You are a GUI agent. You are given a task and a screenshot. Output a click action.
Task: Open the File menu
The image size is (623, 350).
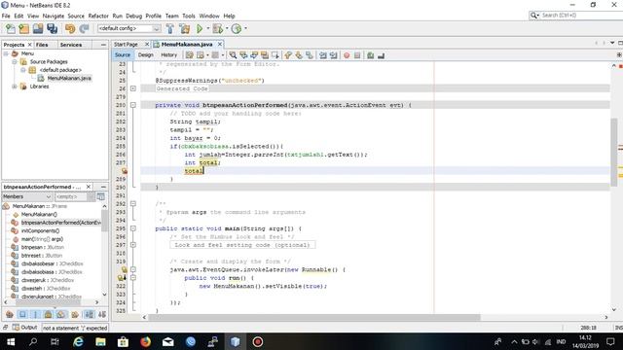[6, 16]
